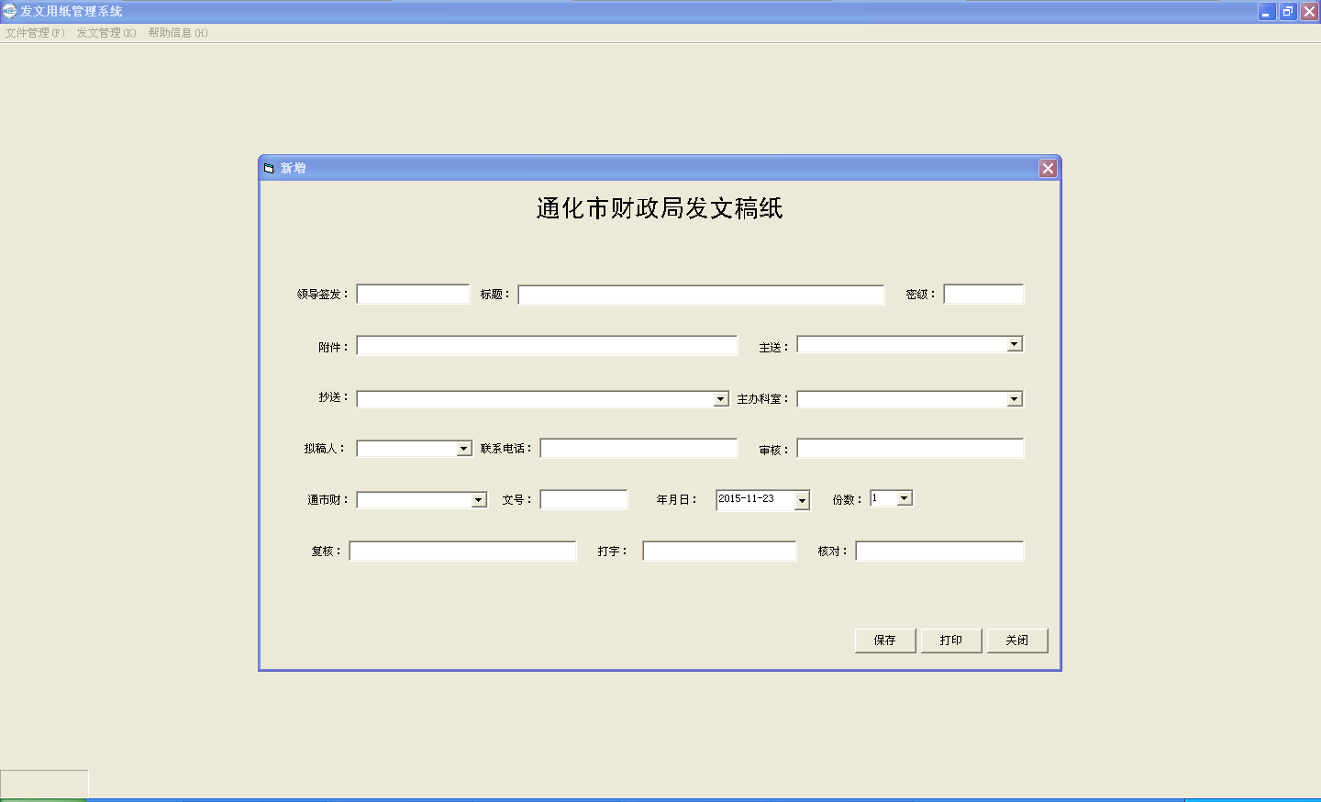Image resolution: width=1321 pixels, height=802 pixels.
Task: Restore the main application window
Action: [x=1288, y=12]
